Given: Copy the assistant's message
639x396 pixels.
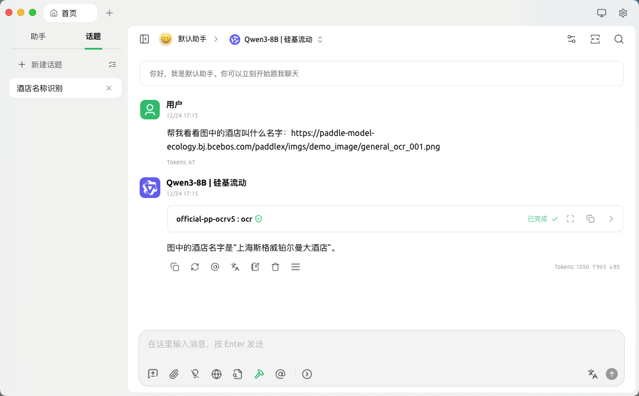Looking at the screenshot, I should coord(175,267).
